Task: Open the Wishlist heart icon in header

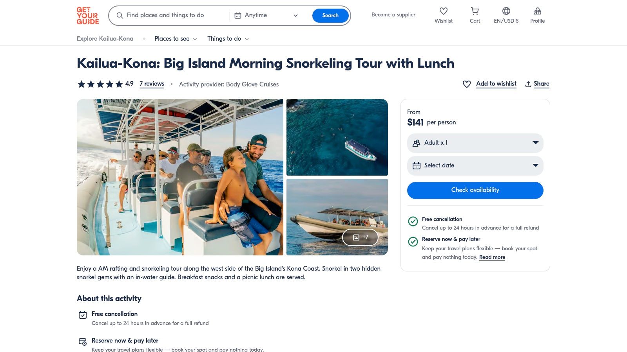Action: pos(443,11)
